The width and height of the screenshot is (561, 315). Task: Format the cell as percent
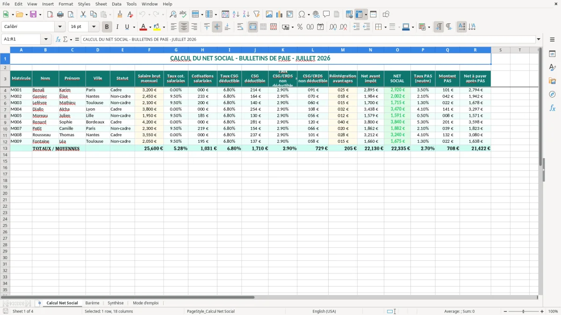300,27
